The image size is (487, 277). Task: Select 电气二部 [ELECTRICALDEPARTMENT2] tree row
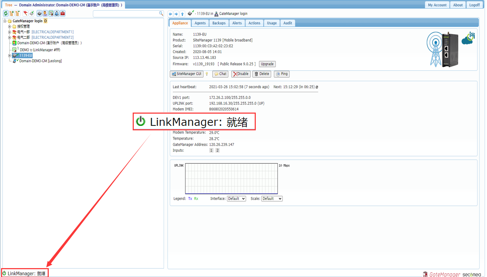(45, 37)
